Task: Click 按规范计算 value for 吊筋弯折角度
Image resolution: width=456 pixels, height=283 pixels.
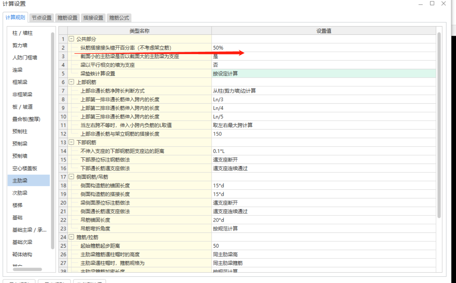Action: 324,229
